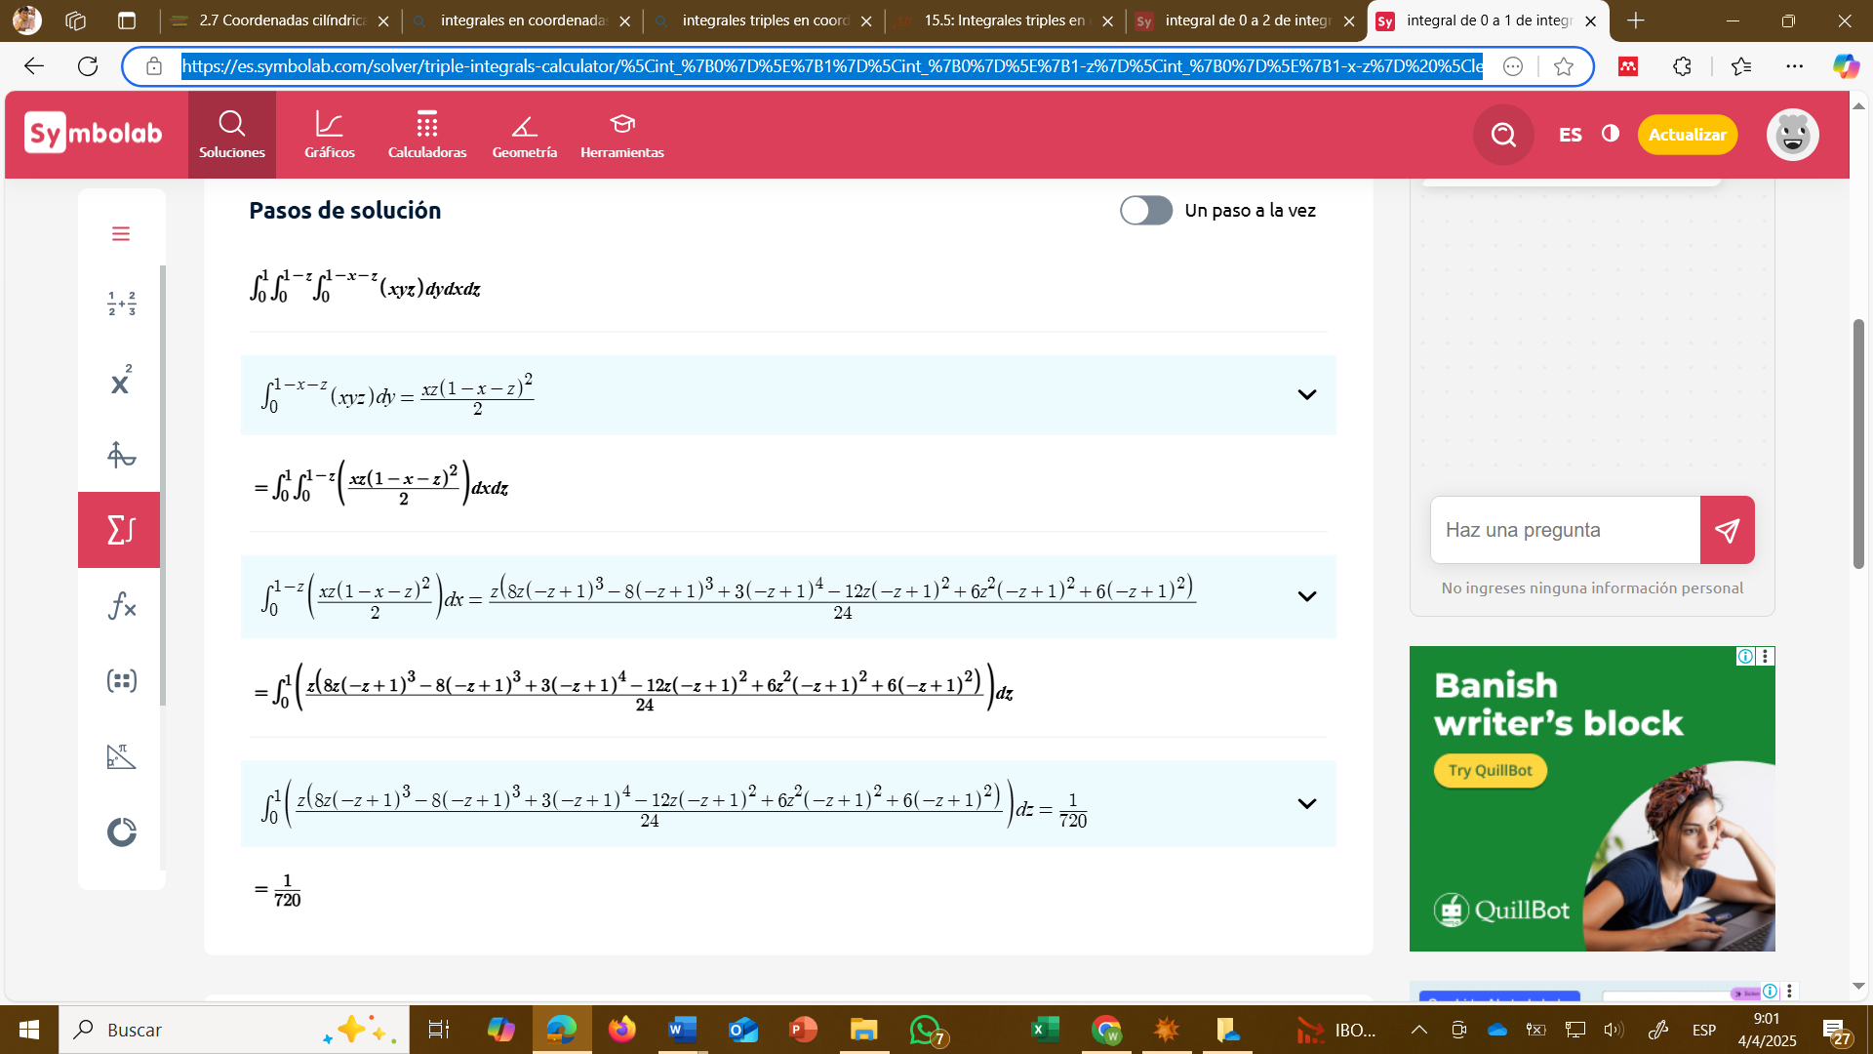Expand the dy integration step details

click(1306, 395)
